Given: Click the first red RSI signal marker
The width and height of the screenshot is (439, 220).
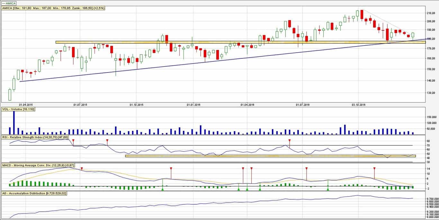Looking at the screenshot, I should coord(73,141).
